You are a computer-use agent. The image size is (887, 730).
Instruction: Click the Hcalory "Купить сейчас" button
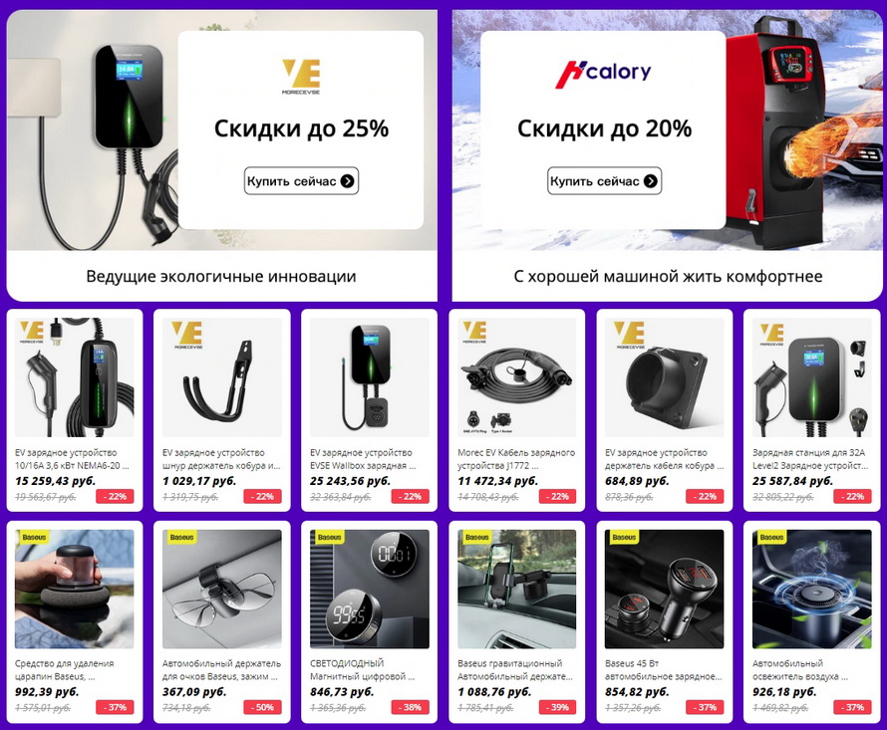[x=604, y=181]
